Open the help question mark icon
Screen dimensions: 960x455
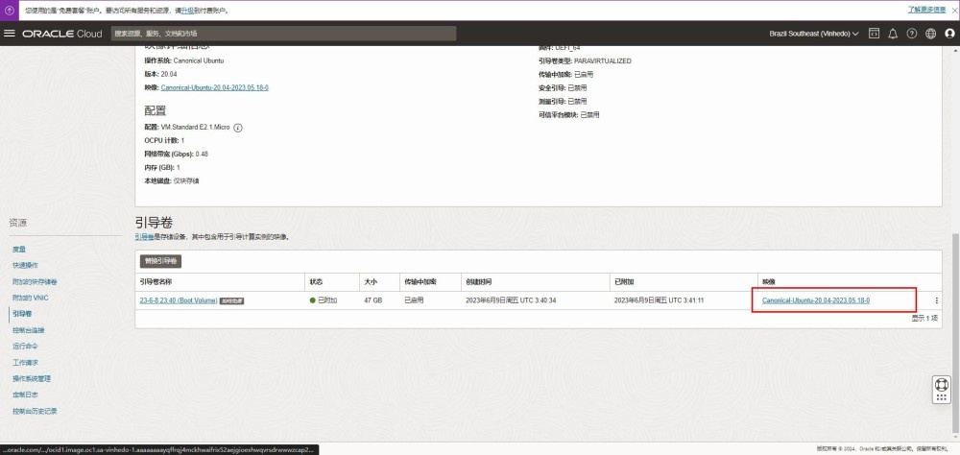click(912, 34)
